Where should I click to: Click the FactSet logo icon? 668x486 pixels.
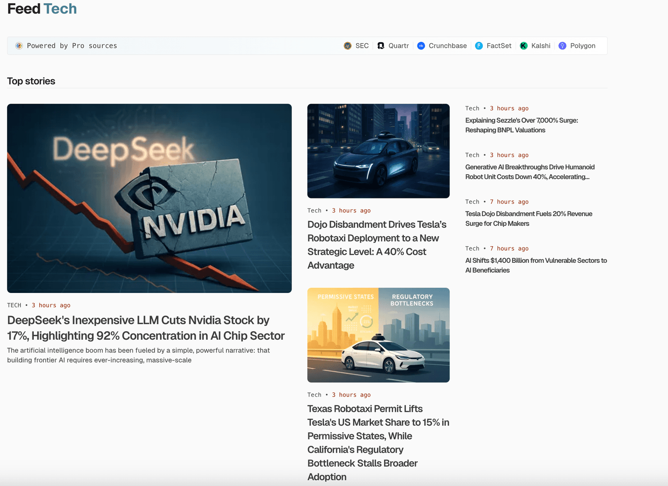click(479, 46)
